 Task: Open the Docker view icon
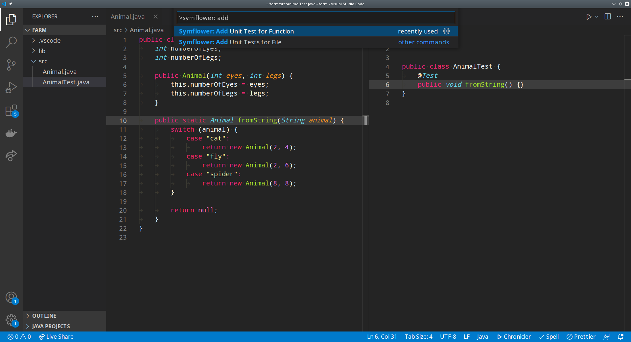pyautogui.click(x=11, y=133)
